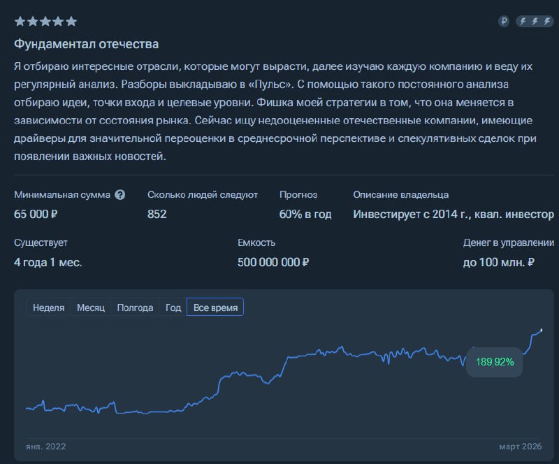Image resolution: width=559 pixels, height=464 pixels.
Task: Select the Месяц period tab
Action: point(91,307)
